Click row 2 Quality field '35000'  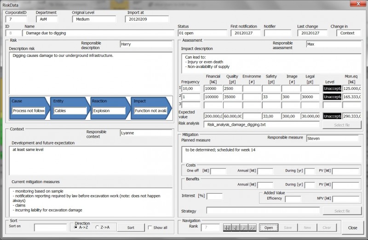(x=232, y=97)
